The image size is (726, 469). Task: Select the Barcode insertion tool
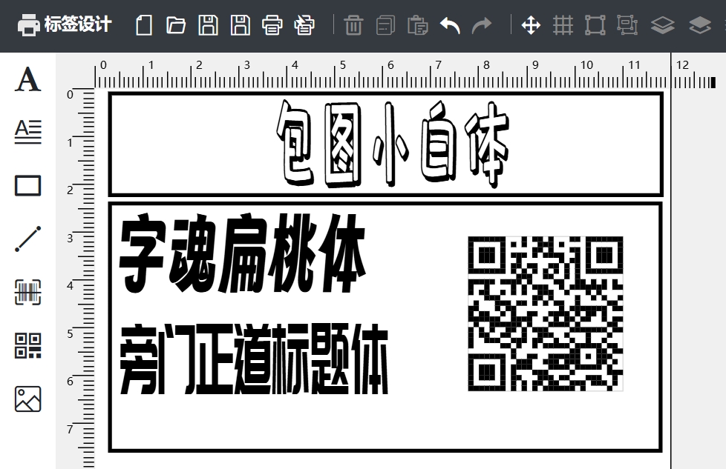point(27,293)
